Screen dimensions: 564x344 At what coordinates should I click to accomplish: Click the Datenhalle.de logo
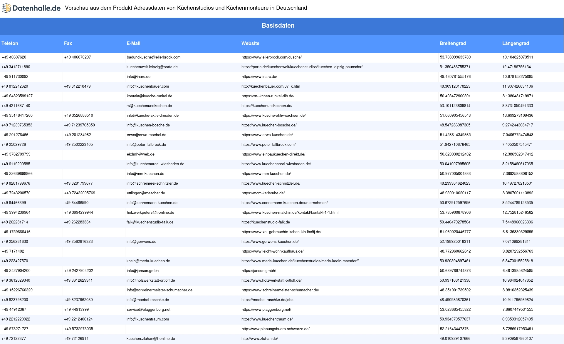(31, 8)
